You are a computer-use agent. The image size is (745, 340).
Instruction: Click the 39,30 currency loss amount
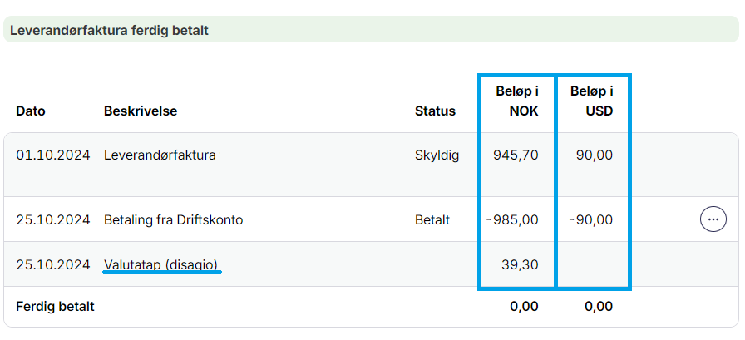(522, 264)
